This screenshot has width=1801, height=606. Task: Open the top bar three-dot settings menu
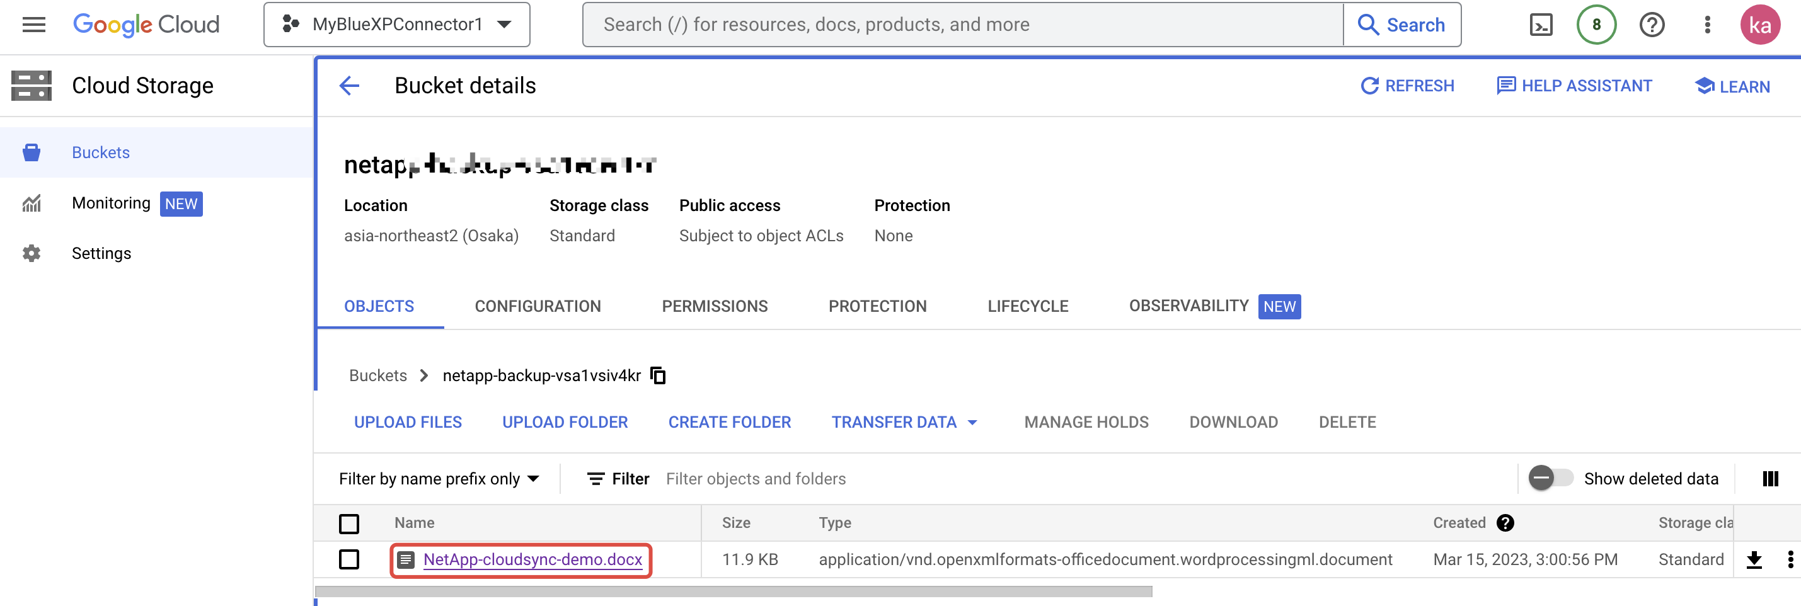coord(1707,25)
